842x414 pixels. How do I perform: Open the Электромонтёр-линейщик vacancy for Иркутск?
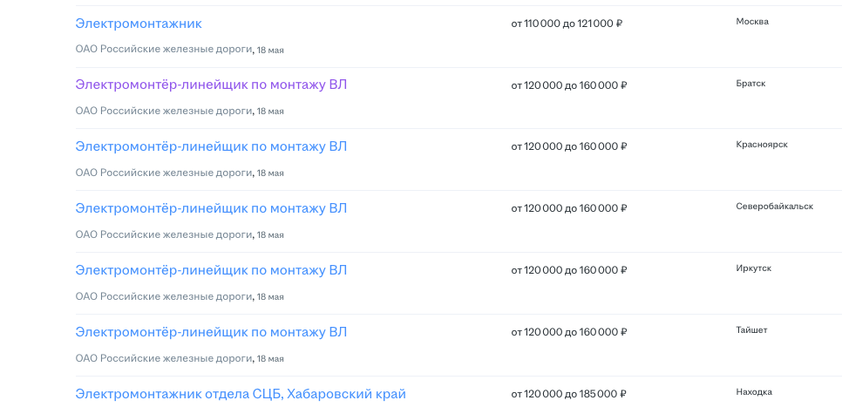pos(211,270)
